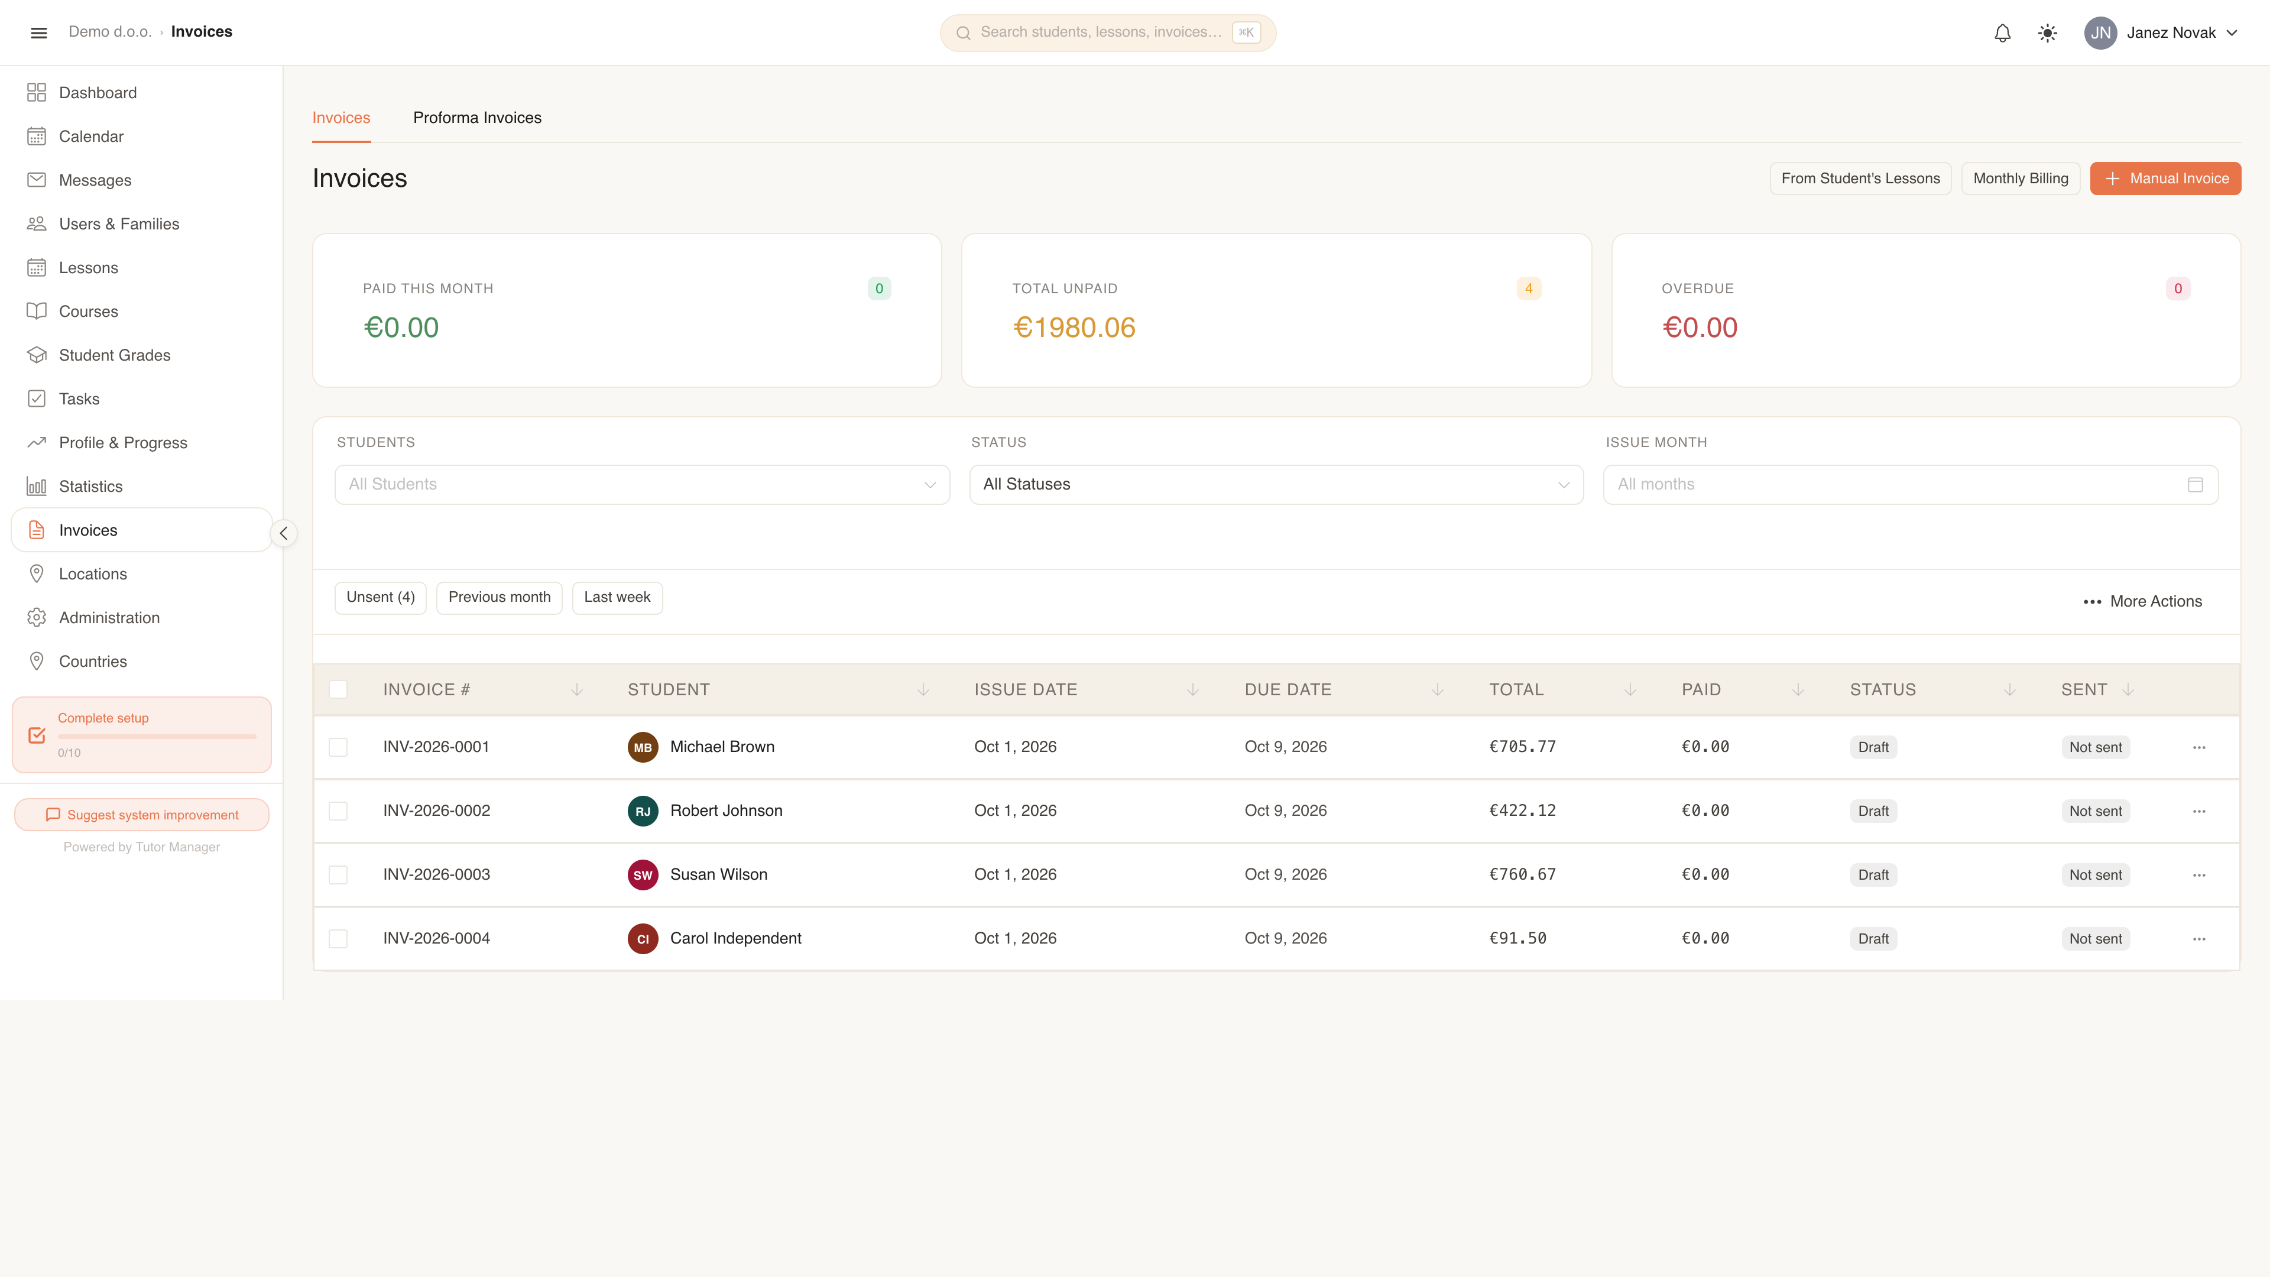The width and height of the screenshot is (2270, 1277).
Task: Open row actions for INV-2026-0003
Action: click(x=2198, y=875)
